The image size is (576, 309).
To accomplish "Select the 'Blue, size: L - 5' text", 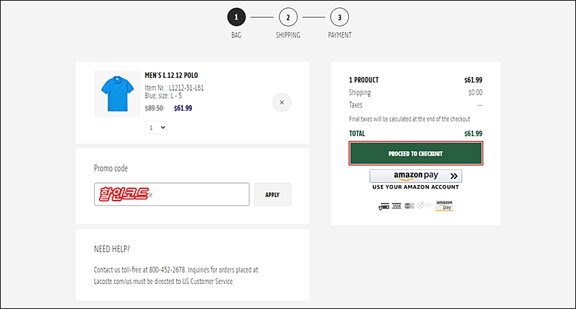I will click(163, 96).
